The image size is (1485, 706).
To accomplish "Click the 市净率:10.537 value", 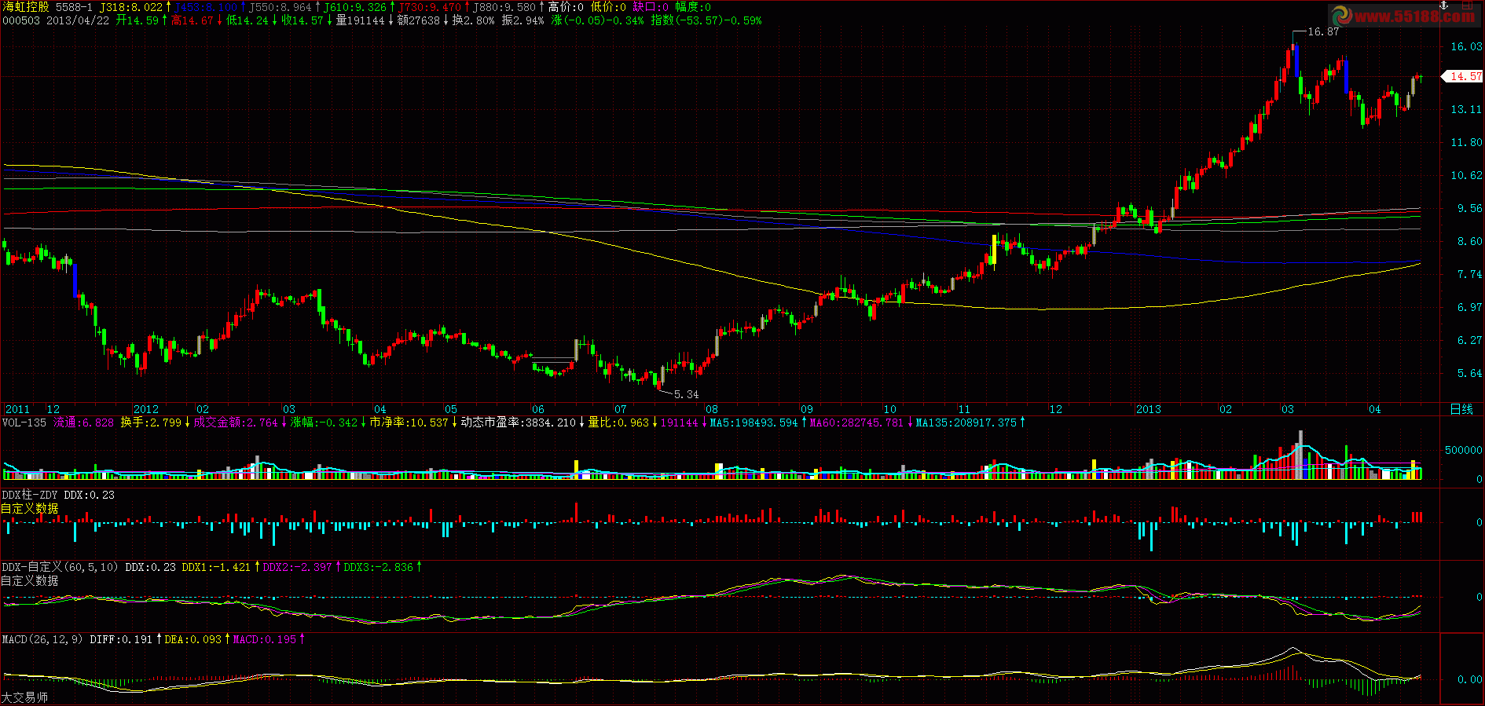I will coord(409,423).
